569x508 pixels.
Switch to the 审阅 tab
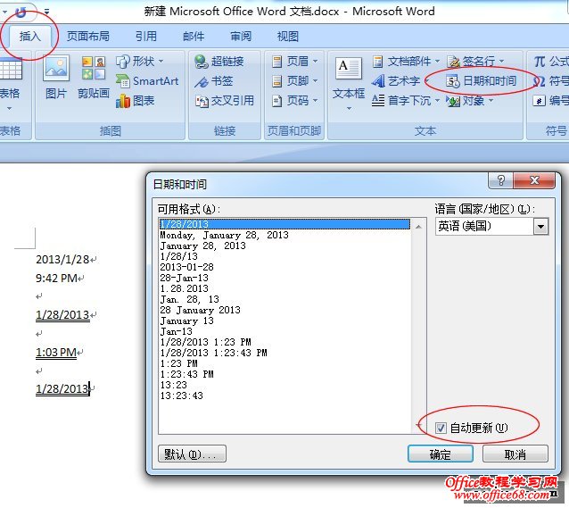(x=241, y=36)
